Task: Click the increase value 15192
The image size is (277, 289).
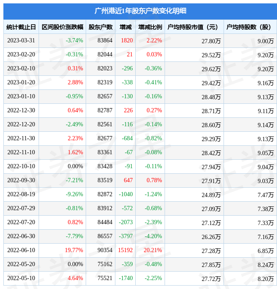Action: (126, 250)
